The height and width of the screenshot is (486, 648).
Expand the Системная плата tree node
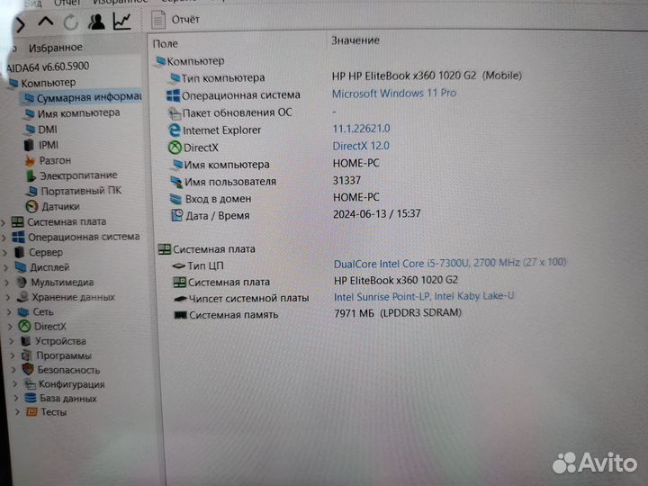[4, 222]
